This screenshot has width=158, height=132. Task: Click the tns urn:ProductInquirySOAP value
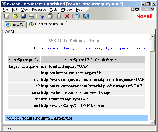[x=64, y=99]
